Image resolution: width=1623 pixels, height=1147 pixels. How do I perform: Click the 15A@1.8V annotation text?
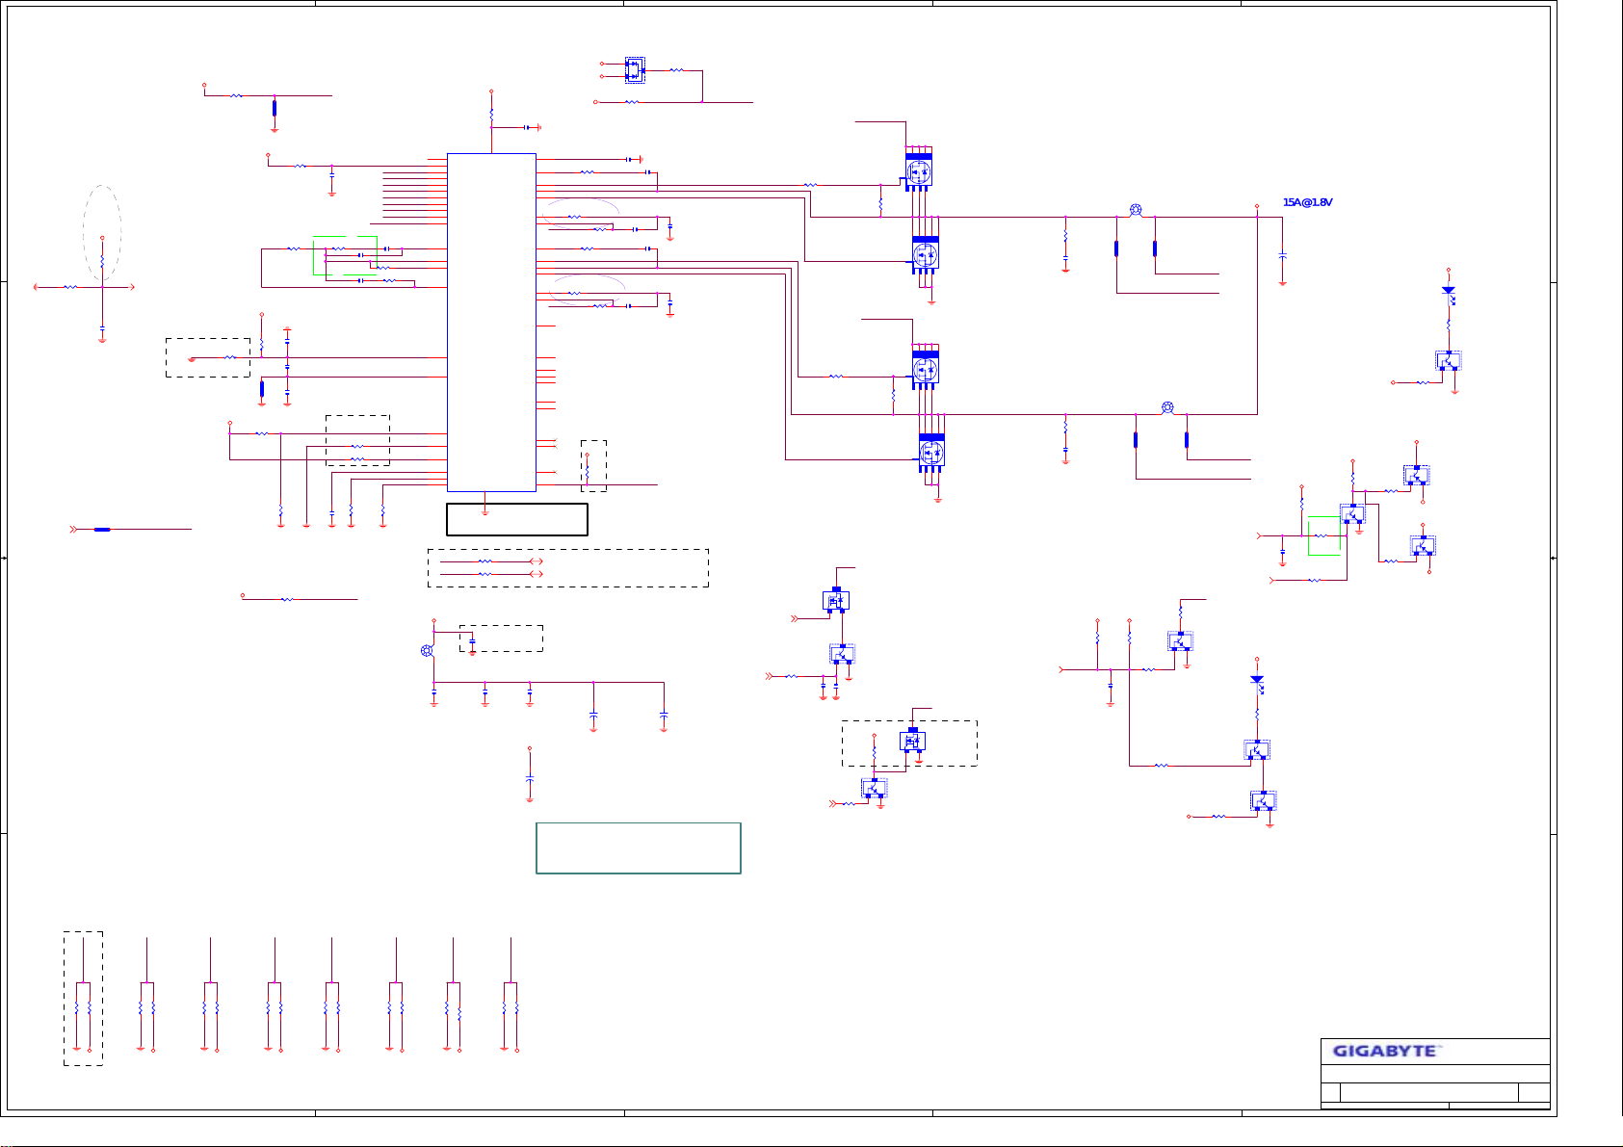coord(1307,203)
